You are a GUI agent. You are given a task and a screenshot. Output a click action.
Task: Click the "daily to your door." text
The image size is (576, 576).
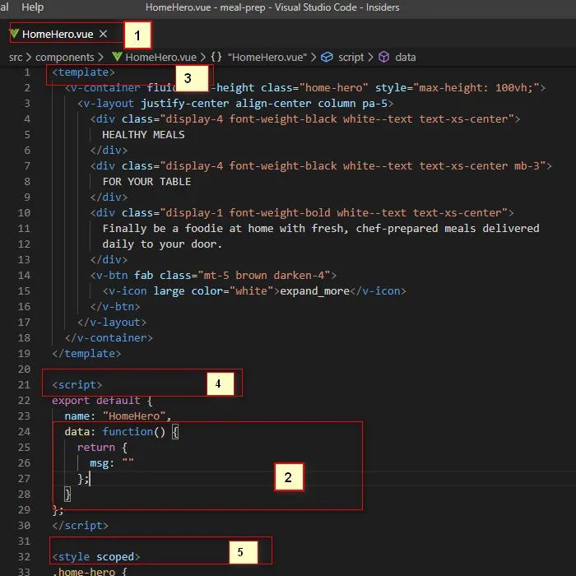(x=162, y=244)
